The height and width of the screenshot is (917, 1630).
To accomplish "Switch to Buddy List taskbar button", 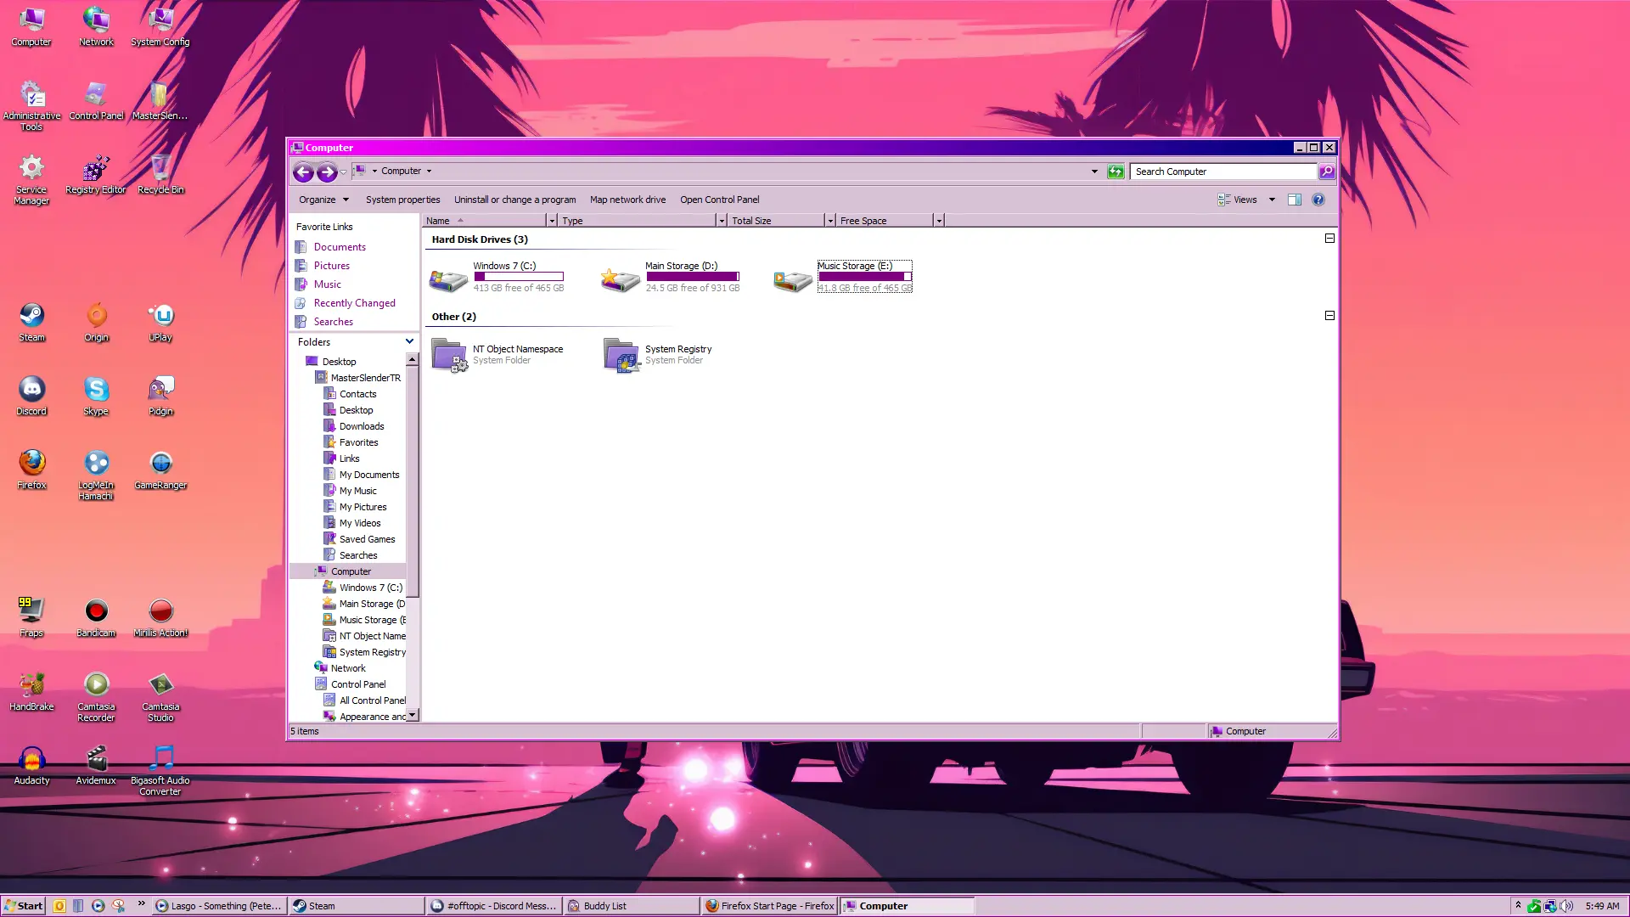I will pyautogui.click(x=632, y=906).
